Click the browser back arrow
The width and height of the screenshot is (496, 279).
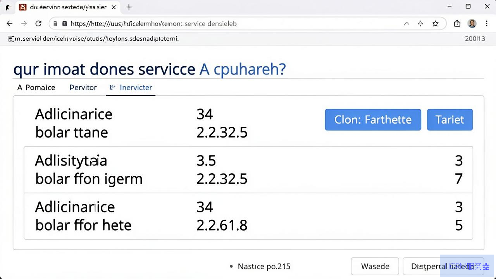[x=10, y=24]
